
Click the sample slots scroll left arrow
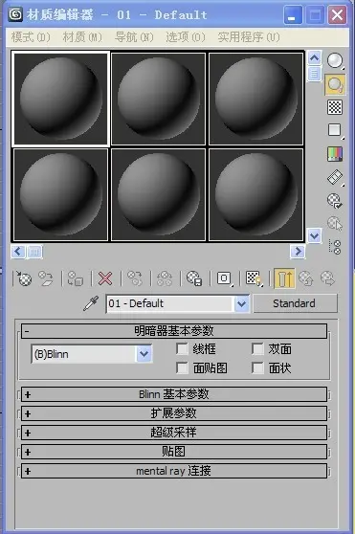click(x=18, y=252)
